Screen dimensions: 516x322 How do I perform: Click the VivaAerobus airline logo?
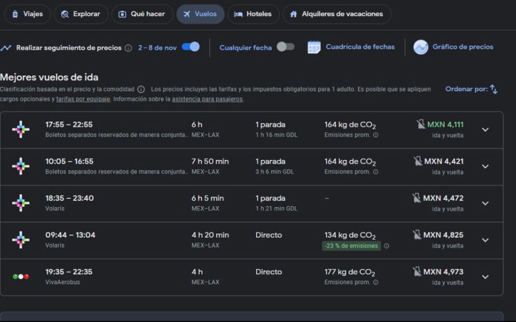tap(21, 277)
